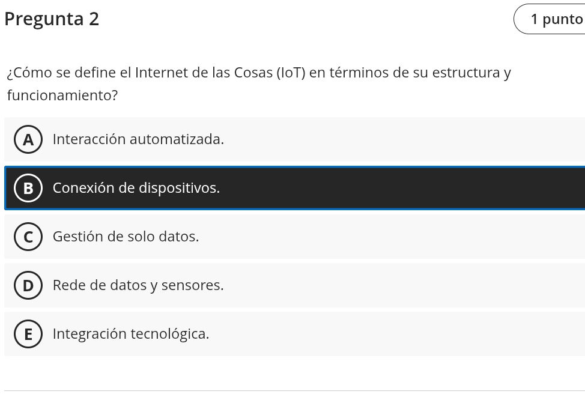The height and width of the screenshot is (403, 585).
Task: Click the Interacción automatizada answer text
Action: click(x=138, y=139)
